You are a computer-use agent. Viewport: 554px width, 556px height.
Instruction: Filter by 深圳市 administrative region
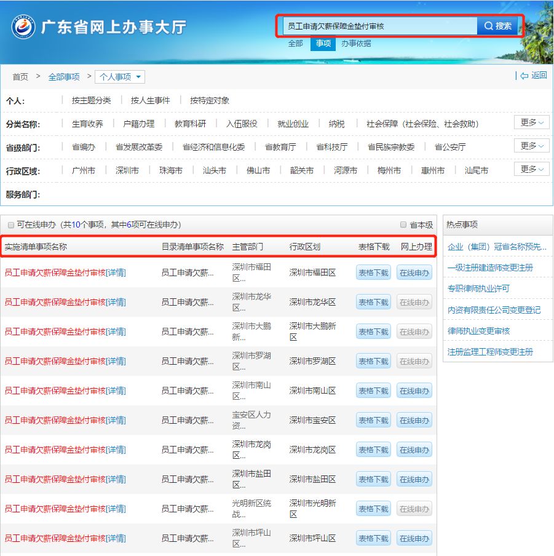127,170
